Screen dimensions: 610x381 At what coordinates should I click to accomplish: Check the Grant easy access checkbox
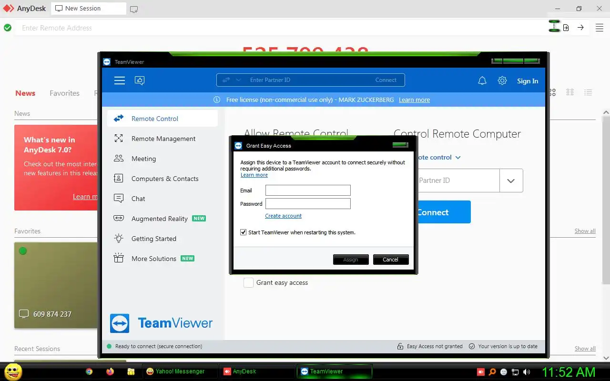pyautogui.click(x=248, y=282)
